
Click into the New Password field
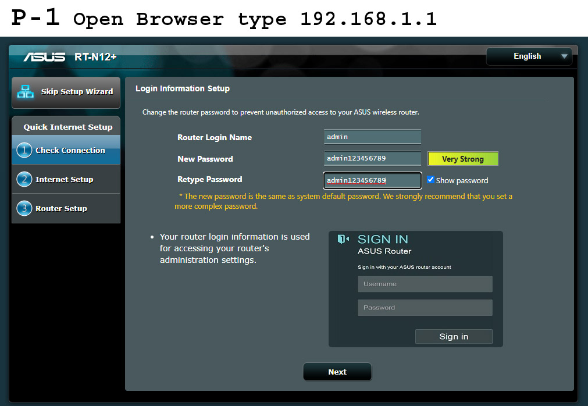tap(372, 159)
